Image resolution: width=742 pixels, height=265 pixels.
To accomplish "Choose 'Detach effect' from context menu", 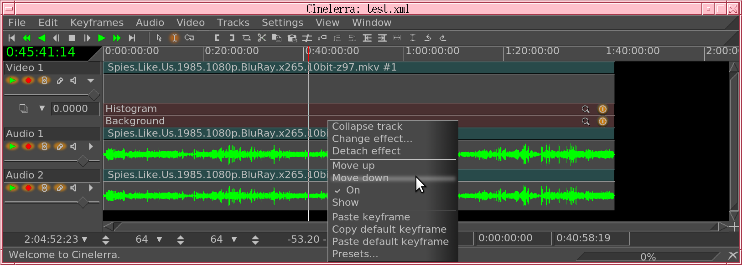I will [366, 151].
